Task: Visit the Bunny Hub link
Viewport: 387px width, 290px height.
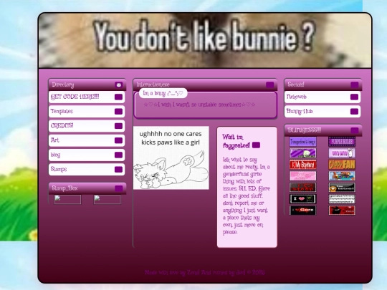Action: (x=322, y=112)
